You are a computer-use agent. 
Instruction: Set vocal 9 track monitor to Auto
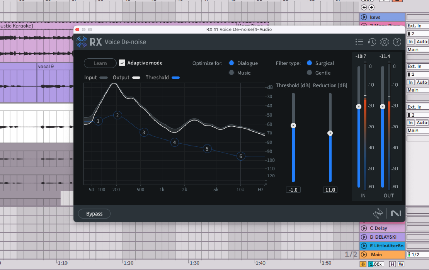(422, 82)
